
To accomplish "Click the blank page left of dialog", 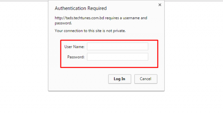I will tap(24, 56).
